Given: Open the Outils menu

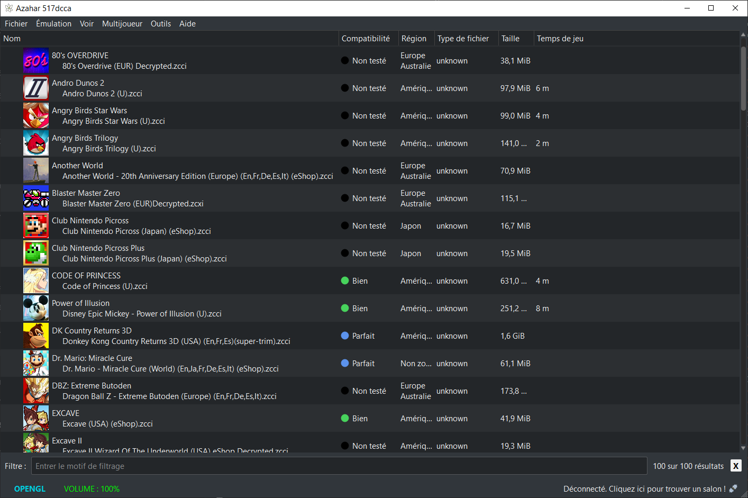Looking at the screenshot, I should [x=161, y=24].
